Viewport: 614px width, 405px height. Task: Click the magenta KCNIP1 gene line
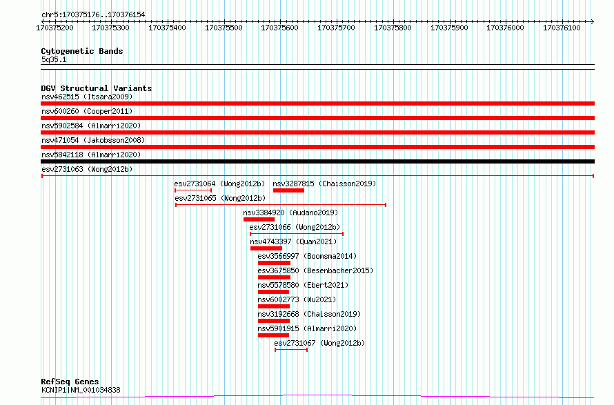pyautogui.click(x=317, y=397)
